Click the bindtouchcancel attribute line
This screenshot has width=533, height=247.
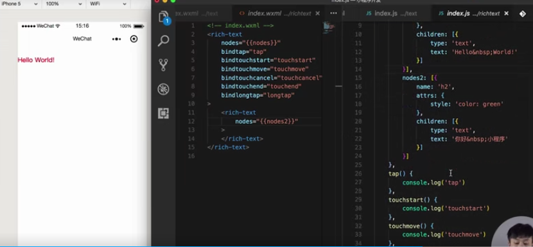[272, 78]
